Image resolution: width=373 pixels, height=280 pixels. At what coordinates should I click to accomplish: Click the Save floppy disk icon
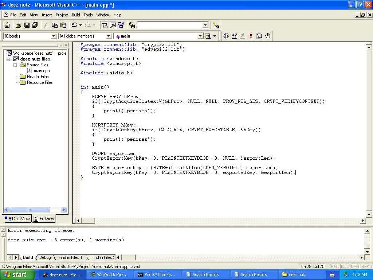click(x=27, y=25)
